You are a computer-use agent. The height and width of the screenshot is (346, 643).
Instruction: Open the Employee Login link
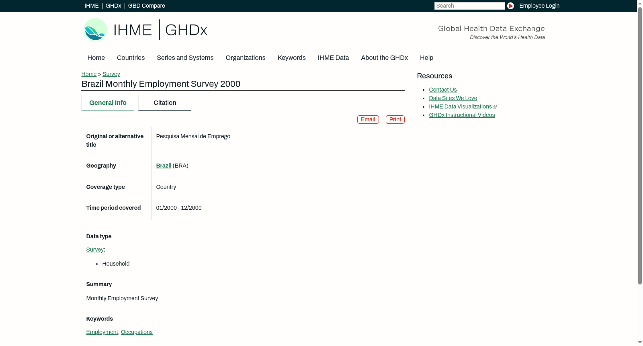[x=539, y=6]
